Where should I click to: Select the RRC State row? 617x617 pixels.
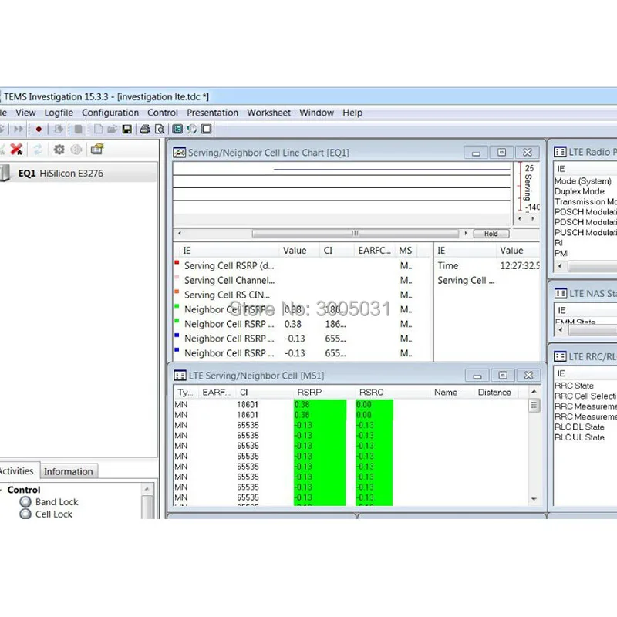point(574,386)
